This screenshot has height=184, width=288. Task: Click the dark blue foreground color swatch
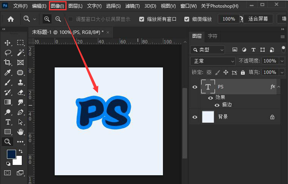[11, 154]
